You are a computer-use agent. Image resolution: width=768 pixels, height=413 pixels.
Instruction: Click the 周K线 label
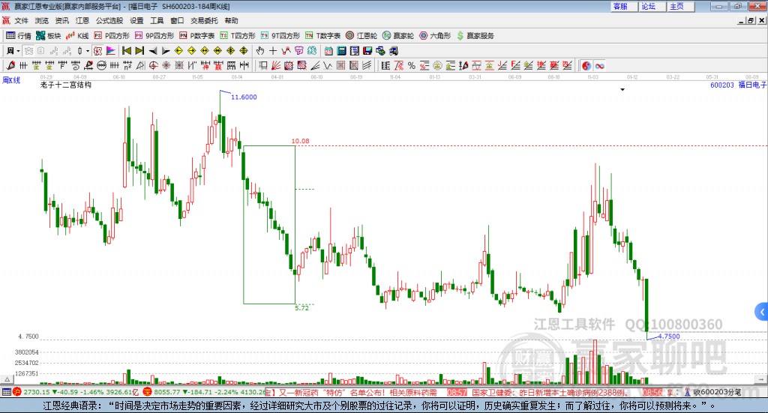pyautogui.click(x=11, y=79)
